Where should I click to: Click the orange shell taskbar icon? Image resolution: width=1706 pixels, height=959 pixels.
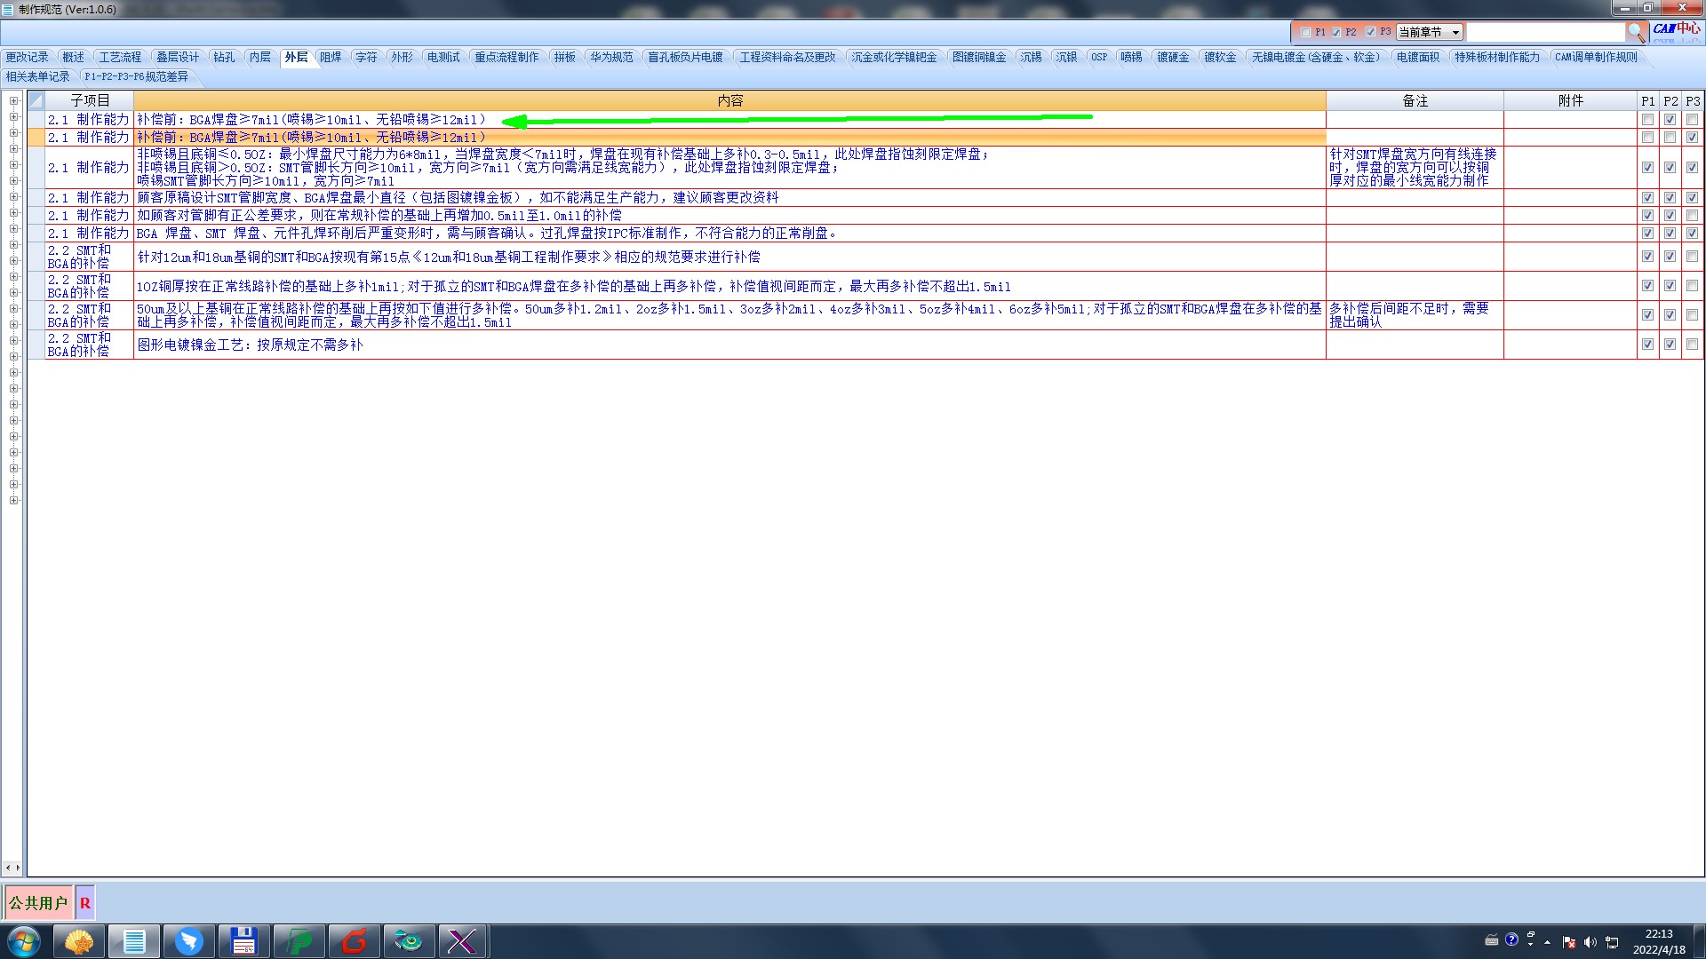[x=79, y=941]
